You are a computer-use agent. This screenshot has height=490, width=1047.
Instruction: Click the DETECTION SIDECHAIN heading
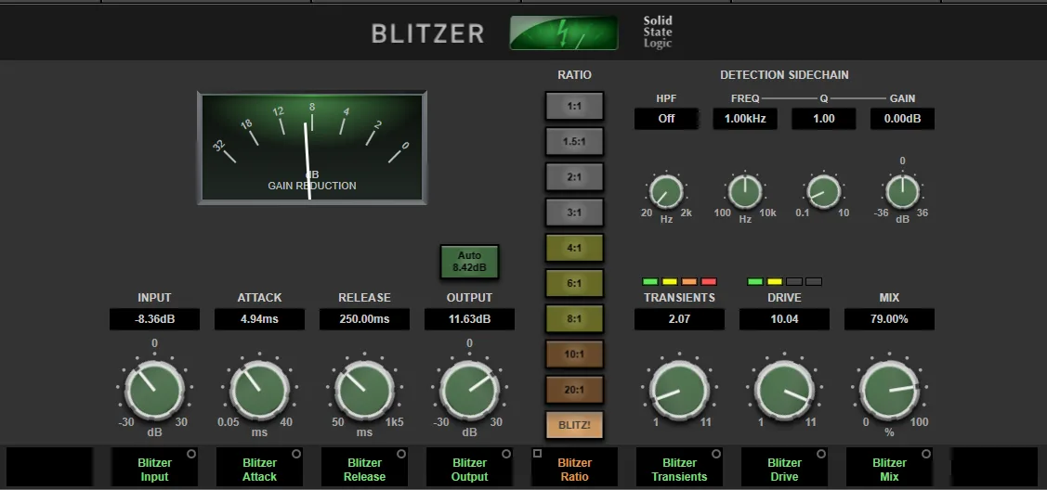click(x=784, y=75)
